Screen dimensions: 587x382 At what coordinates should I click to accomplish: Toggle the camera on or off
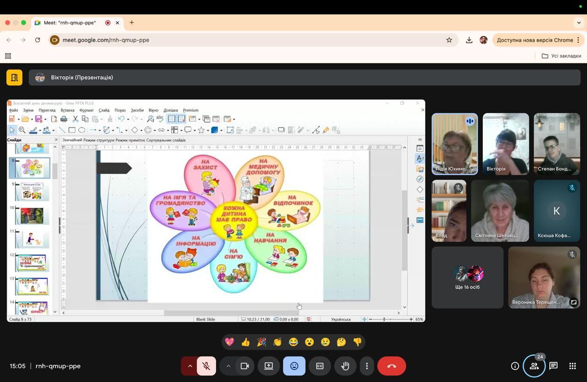[244, 366]
